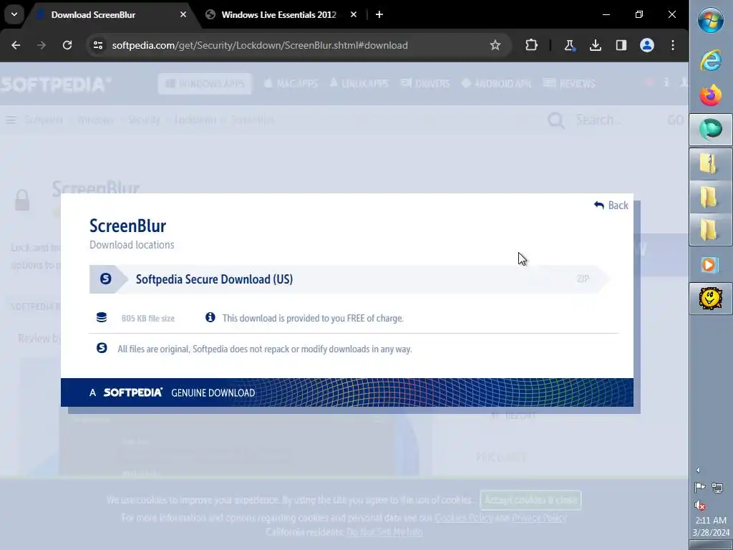View site information icon in address bar

pos(97,45)
